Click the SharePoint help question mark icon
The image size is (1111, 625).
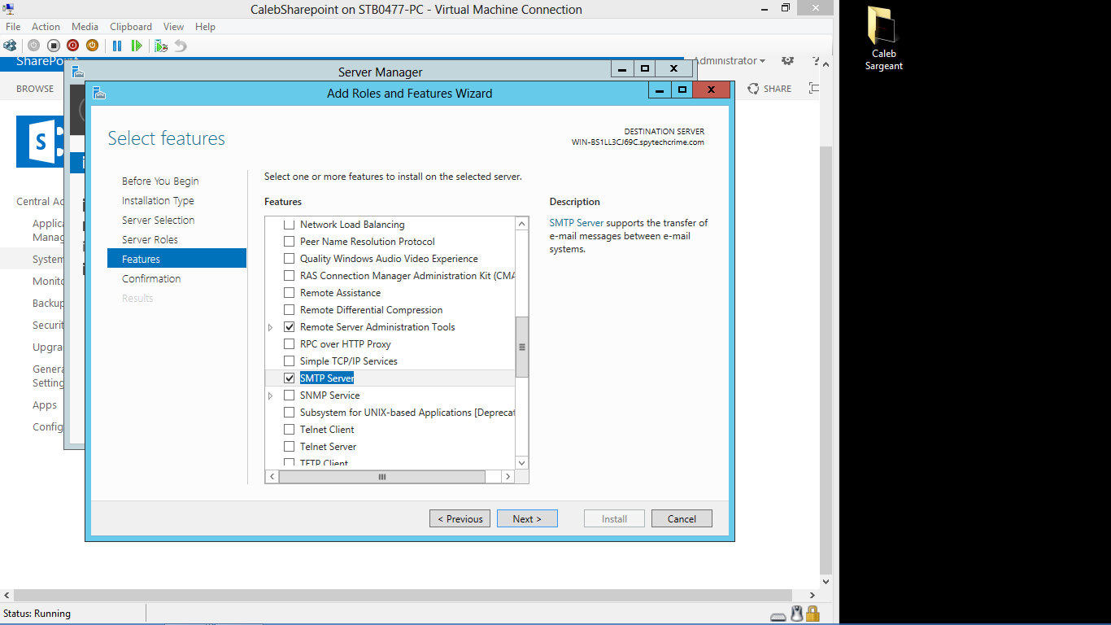816,61
